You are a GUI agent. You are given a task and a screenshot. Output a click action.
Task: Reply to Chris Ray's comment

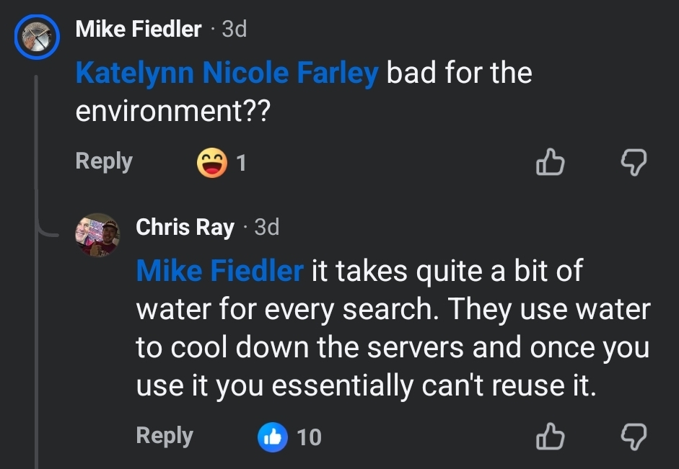[165, 435]
